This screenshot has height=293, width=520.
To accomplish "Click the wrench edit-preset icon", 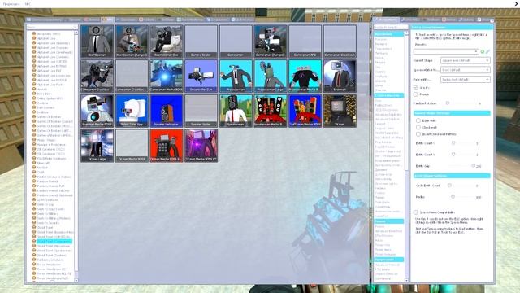I will click(487, 51).
